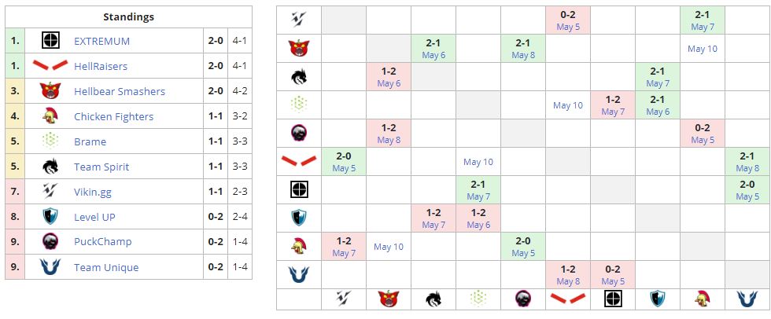This screenshot has height=319, width=771.
Task: Click Chicken Fighters logo in crosstable left column
Action: pyautogui.click(x=298, y=247)
